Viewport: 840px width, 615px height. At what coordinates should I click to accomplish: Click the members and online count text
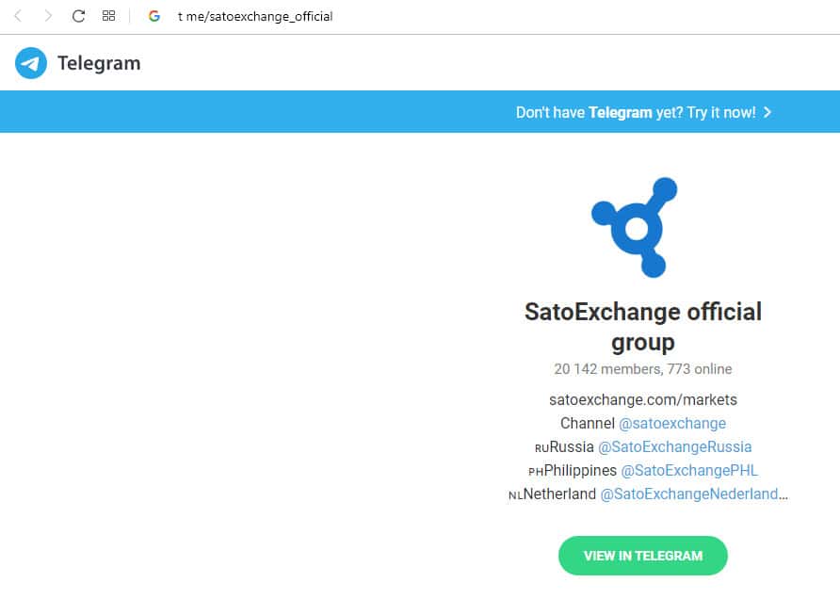(643, 369)
